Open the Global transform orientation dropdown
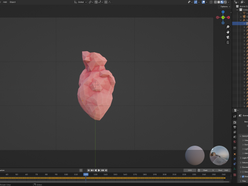 point(81,2)
